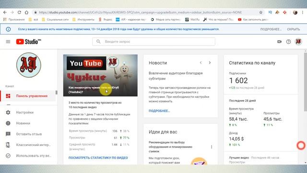The width and height of the screenshot is (307, 173).
Task: Bookmark this page with the star icon
Action: point(261,12)
